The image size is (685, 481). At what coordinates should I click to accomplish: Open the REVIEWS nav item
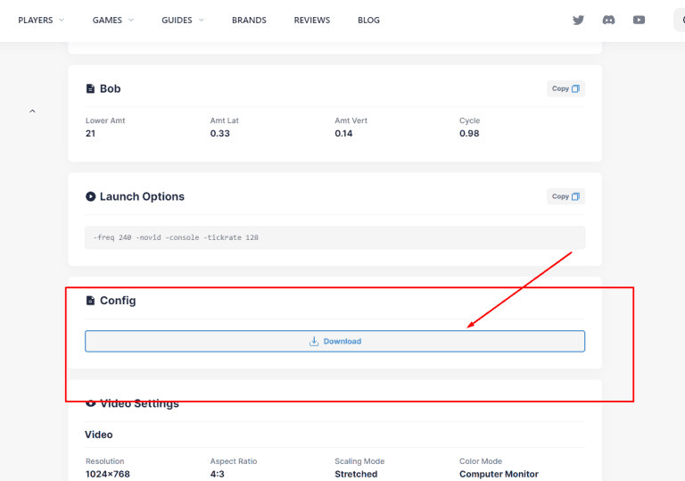click(311, 20)
